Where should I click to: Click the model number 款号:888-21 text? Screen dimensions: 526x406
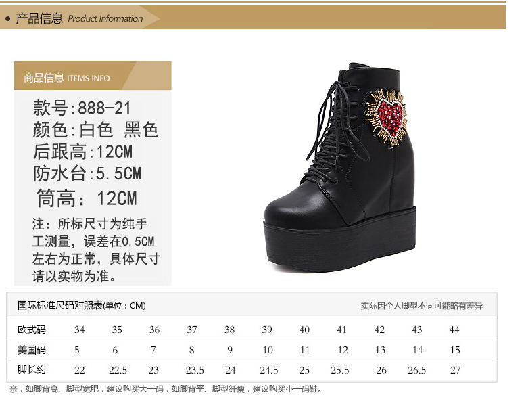coord(82,108)
